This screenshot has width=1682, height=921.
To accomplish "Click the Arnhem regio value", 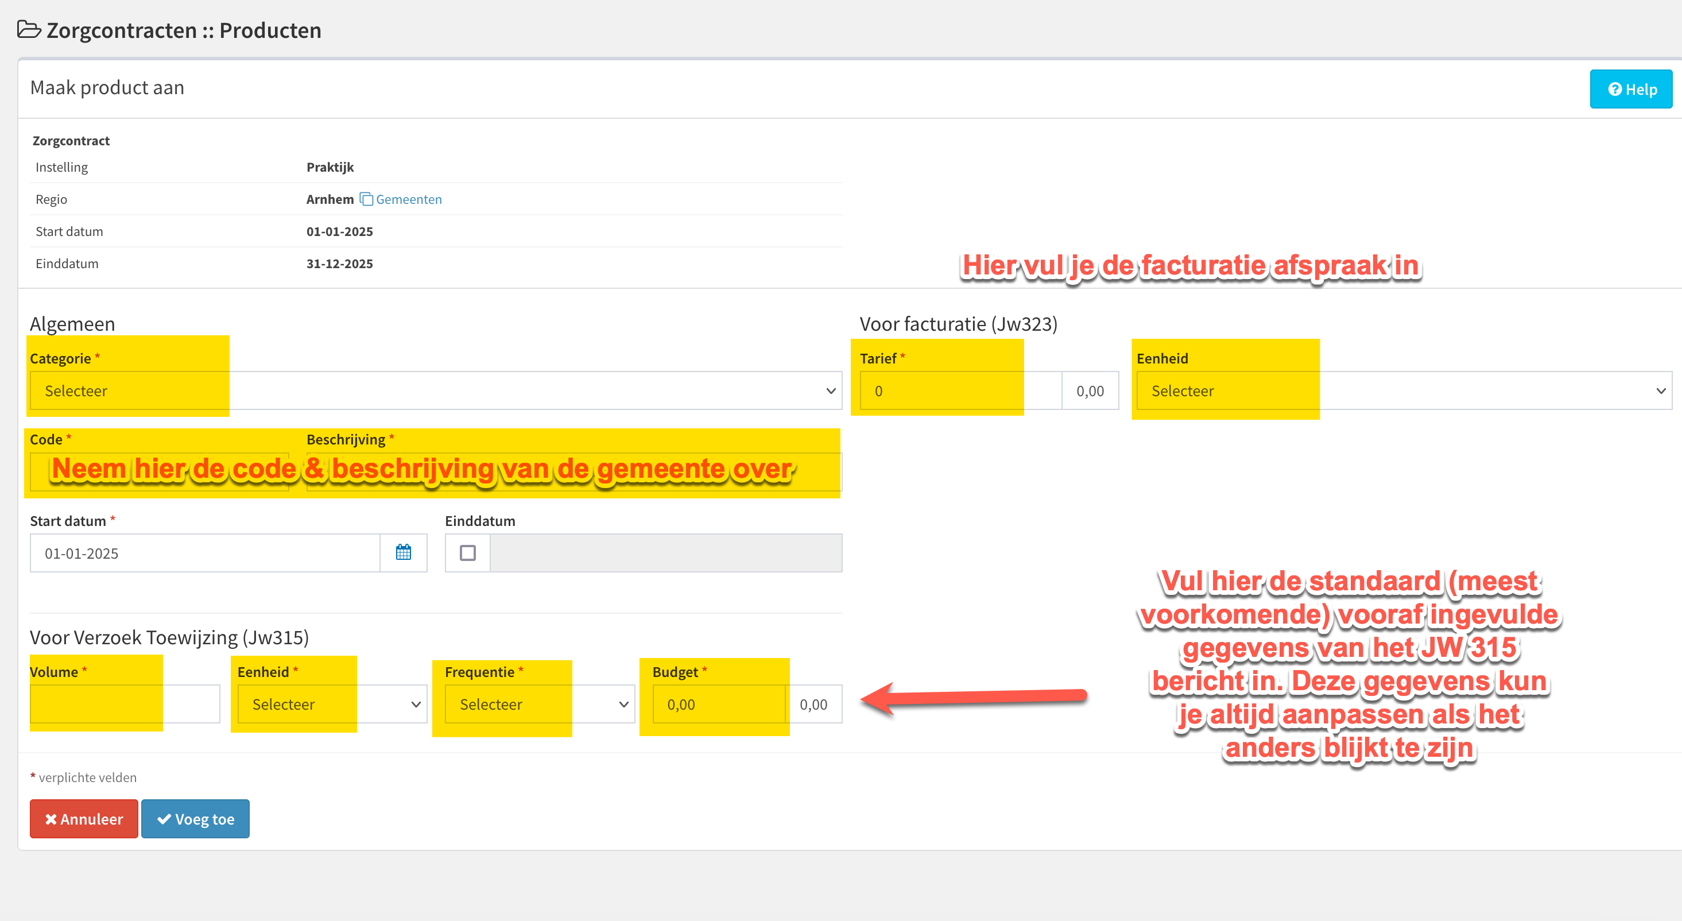I will (331, 199).
